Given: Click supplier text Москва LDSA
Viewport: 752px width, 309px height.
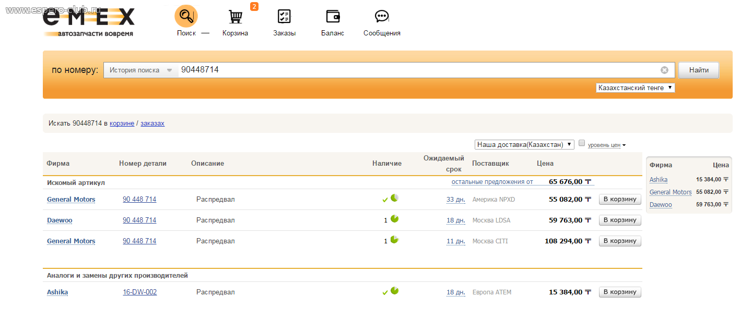Looking at the screenshot, I should (x=491, y=220).
